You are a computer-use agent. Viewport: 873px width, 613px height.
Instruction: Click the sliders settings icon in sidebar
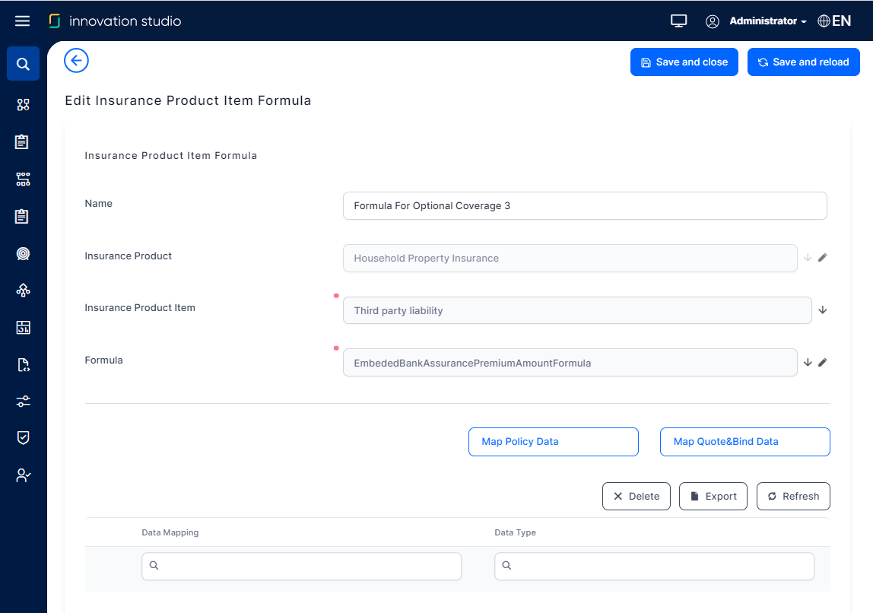(23, 401)
